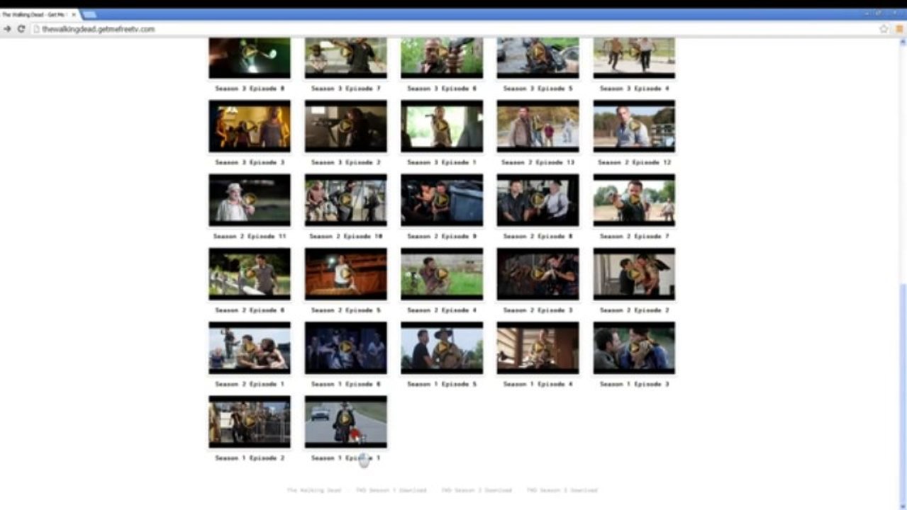Close The Walking Dead browser tab
This screenshot has width=907, height=510.
point(74,14)
